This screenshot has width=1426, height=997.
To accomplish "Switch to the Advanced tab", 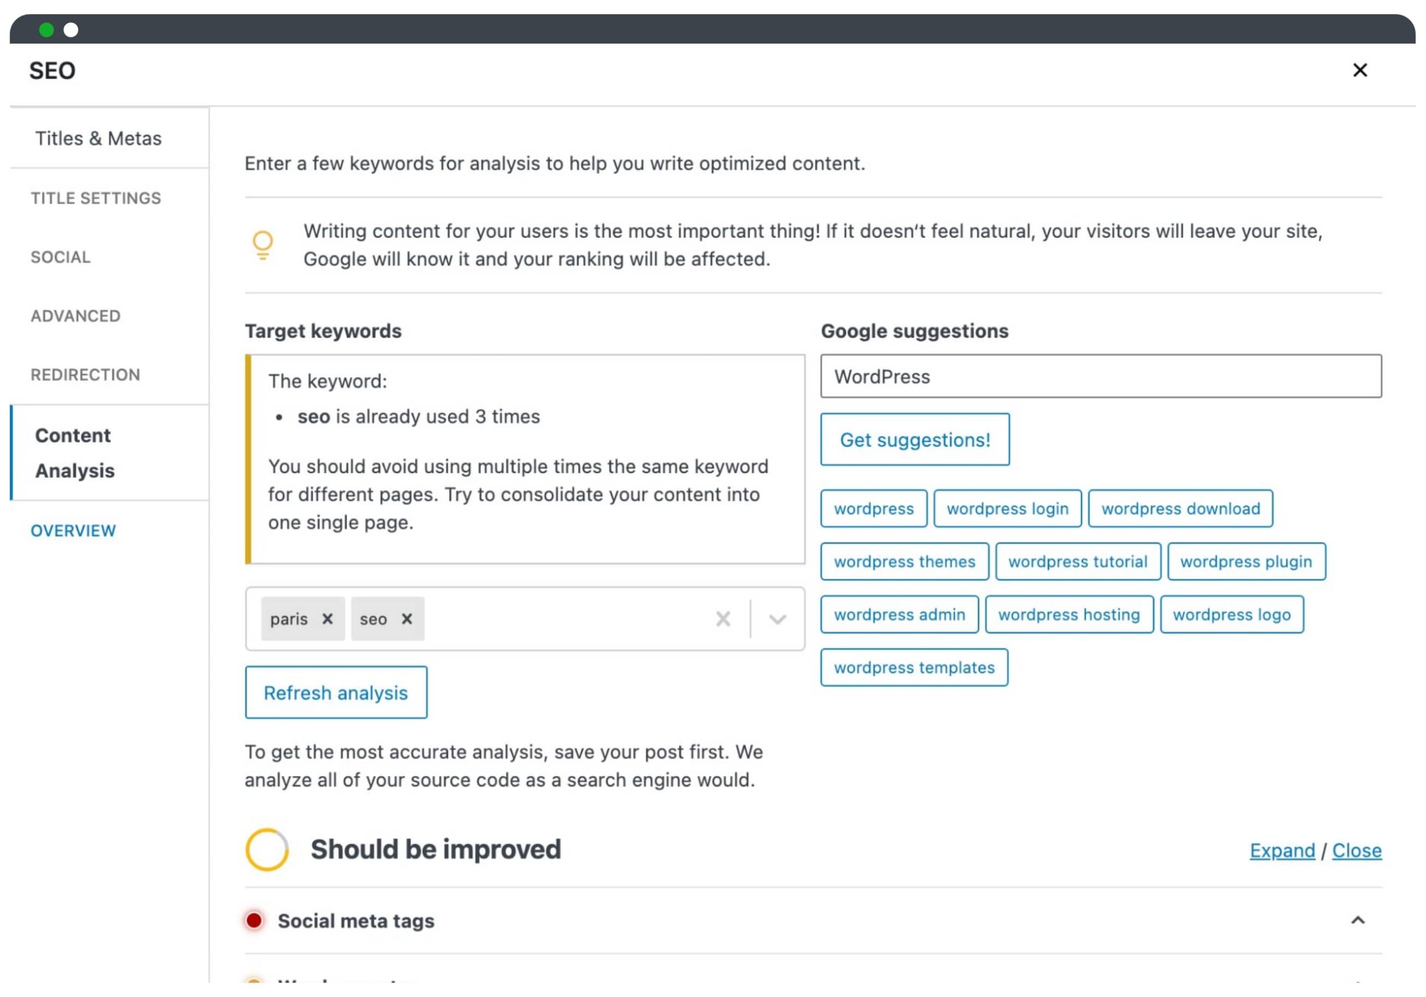I will click(x=76, y=316).
